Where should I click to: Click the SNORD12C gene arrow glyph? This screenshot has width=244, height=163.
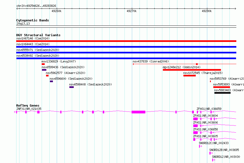(x=200, y=146)
